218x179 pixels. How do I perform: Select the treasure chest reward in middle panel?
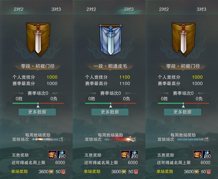coord(125,154)
